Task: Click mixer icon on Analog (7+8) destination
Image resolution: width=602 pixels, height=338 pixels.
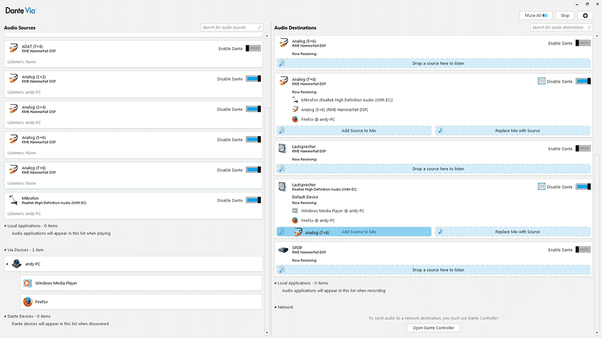Action: coord(541,81)
